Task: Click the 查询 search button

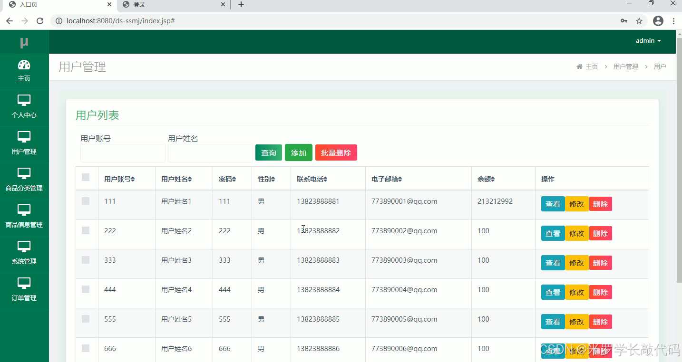Action: click(269, 152)
